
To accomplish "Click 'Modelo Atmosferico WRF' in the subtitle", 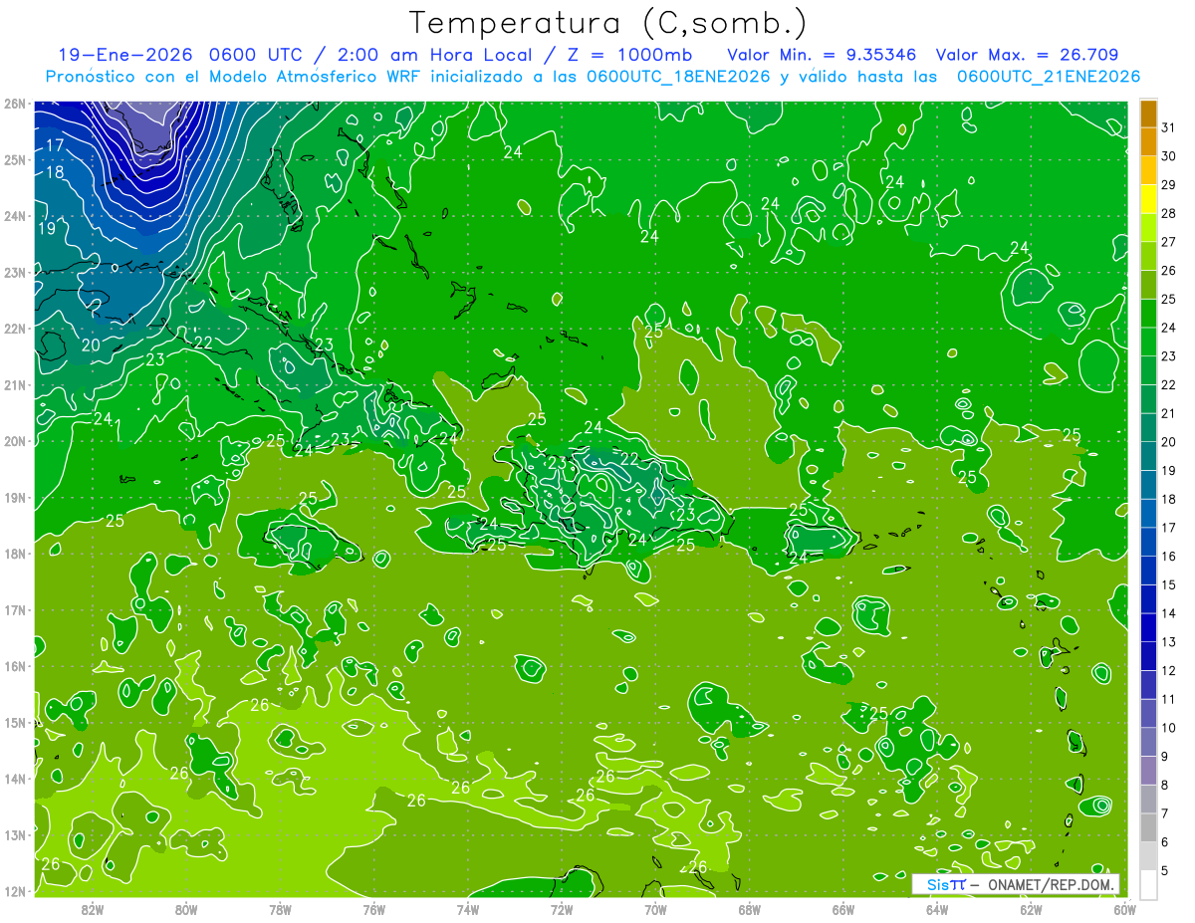I will [304, 77].
